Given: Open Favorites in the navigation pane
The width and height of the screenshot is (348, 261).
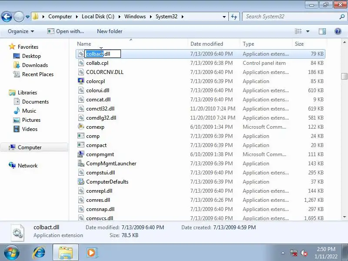Looking at the screenshot, I should click(28, 47).
